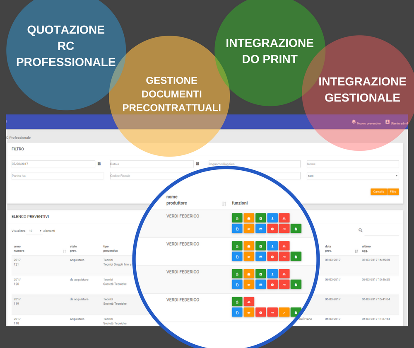Focus the Data a date field

[152, 164]
